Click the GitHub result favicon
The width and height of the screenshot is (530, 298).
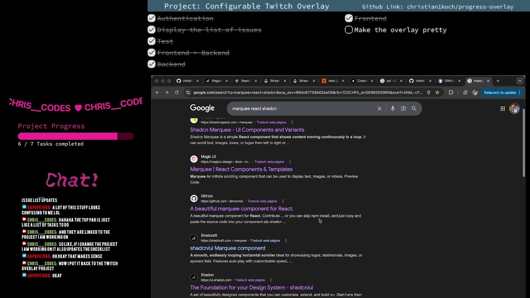point(194,199)
